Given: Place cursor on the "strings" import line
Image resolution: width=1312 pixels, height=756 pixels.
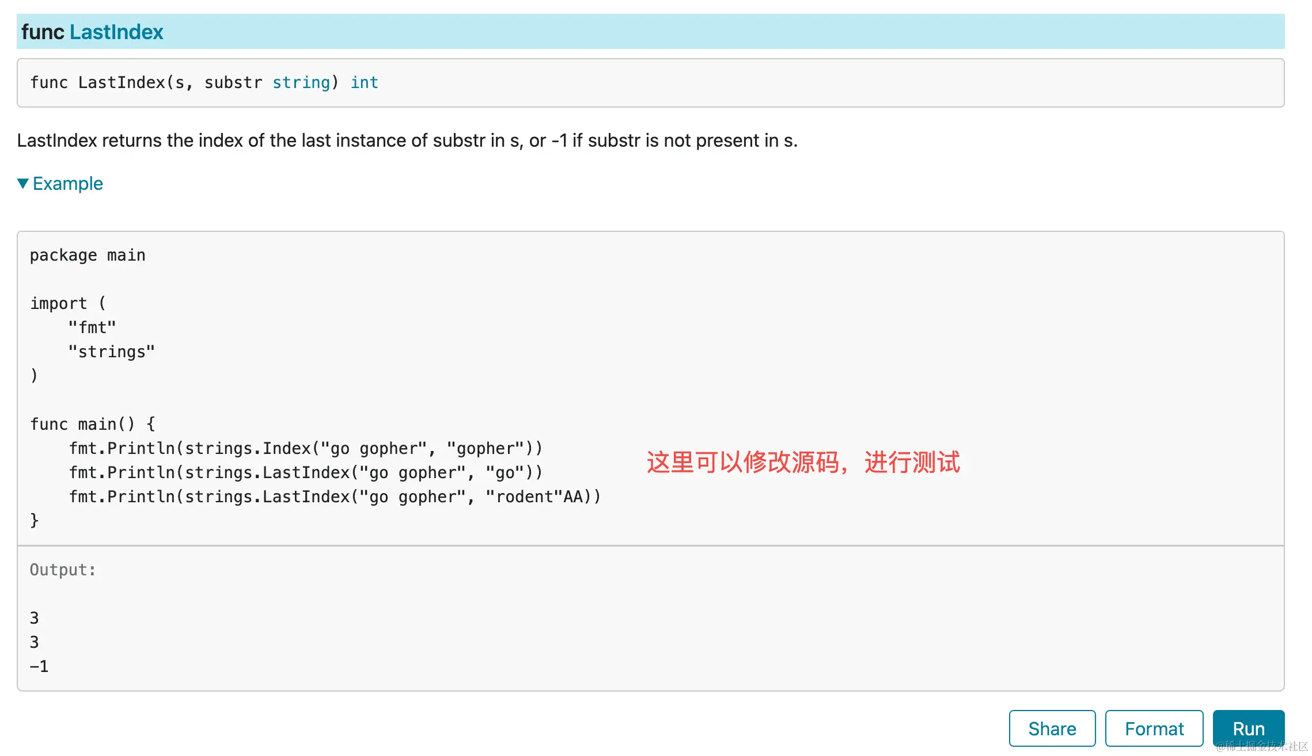Looking at the screenshot, I should (x=111, y=352).
